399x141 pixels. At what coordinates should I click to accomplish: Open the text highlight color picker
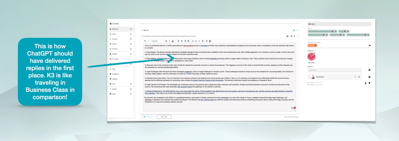(173, 41)
